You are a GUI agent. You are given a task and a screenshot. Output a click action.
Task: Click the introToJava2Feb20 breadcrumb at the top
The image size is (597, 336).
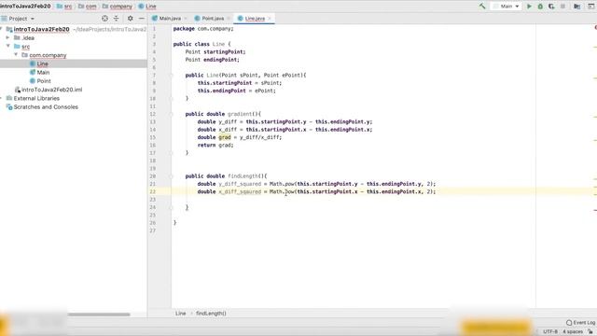(25, 7)
